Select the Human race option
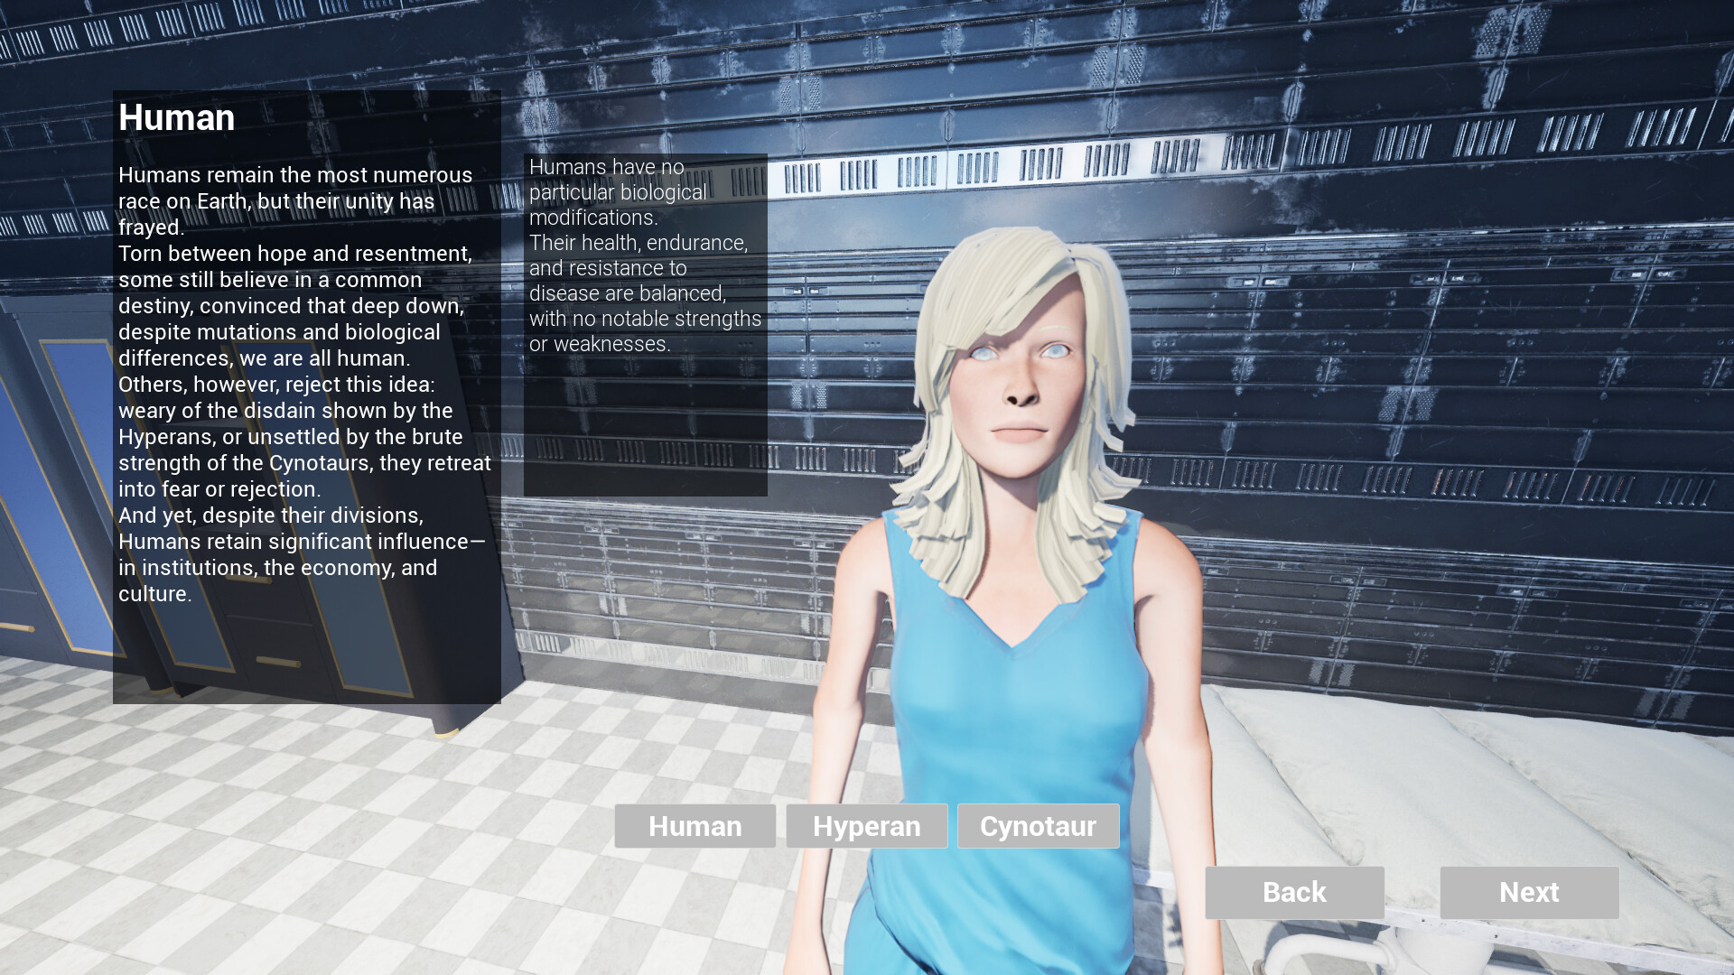 coord(695,825)
